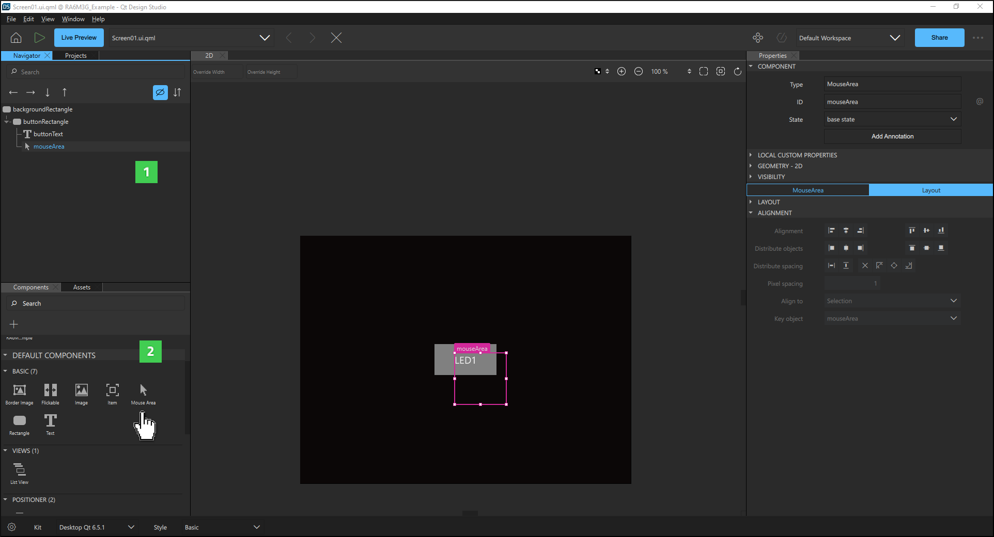Pick the Rectangle component icon
The height and width of the screenshot is (537, 994).
coord(19,421)
